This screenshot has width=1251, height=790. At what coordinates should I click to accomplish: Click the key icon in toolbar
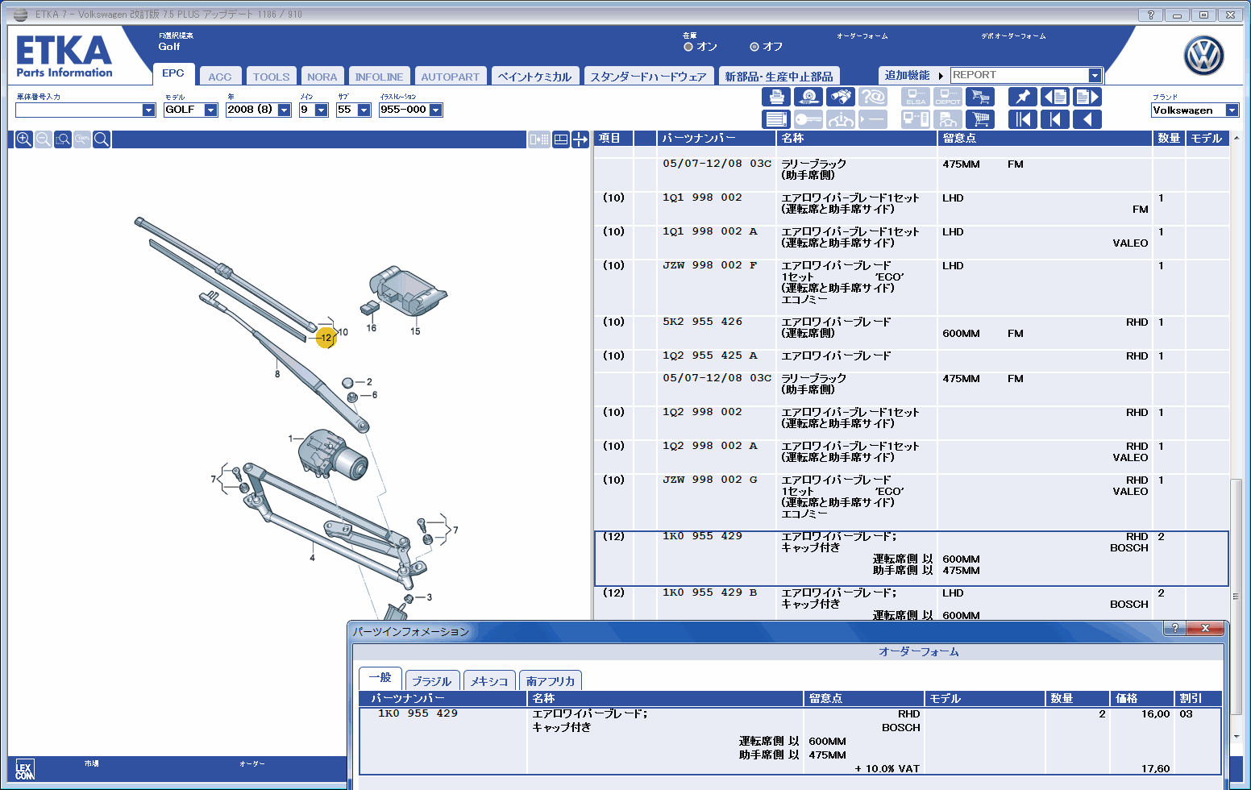coord(808,119)
